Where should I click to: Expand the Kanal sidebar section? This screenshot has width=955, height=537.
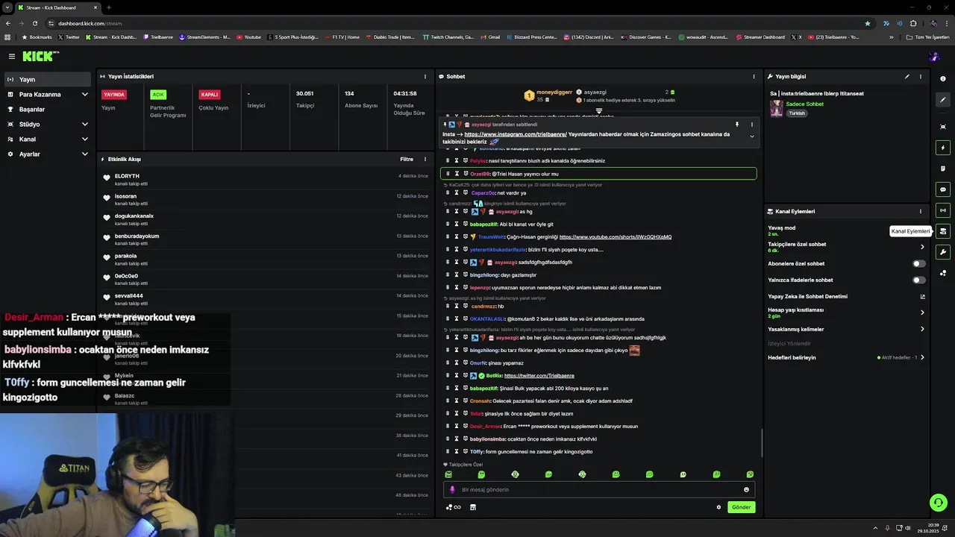(48, 139)
